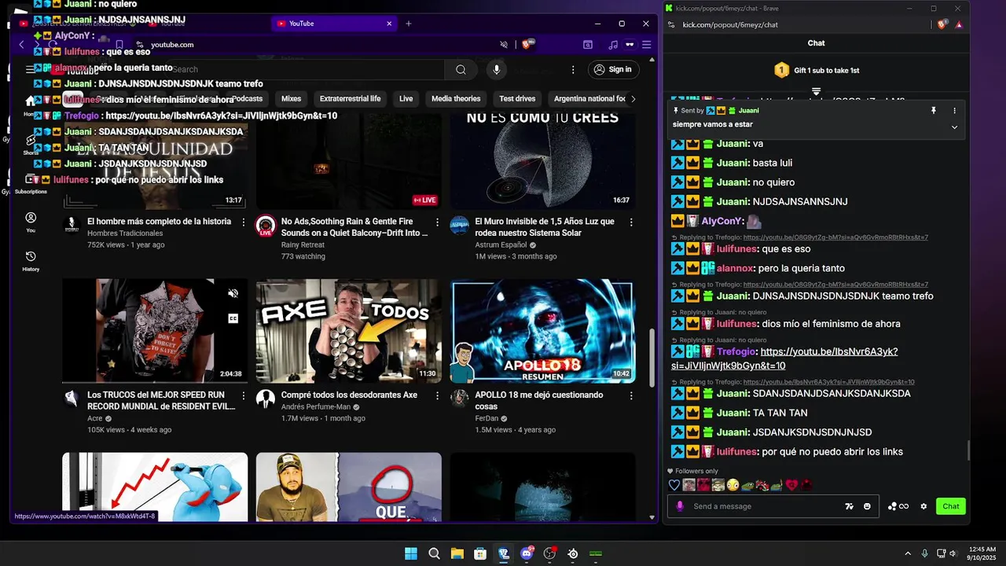This screenshot has height=566, width=1006.
Task: Click the 7TV emote icon in Kick chat
Action: (x=849, y=506)
